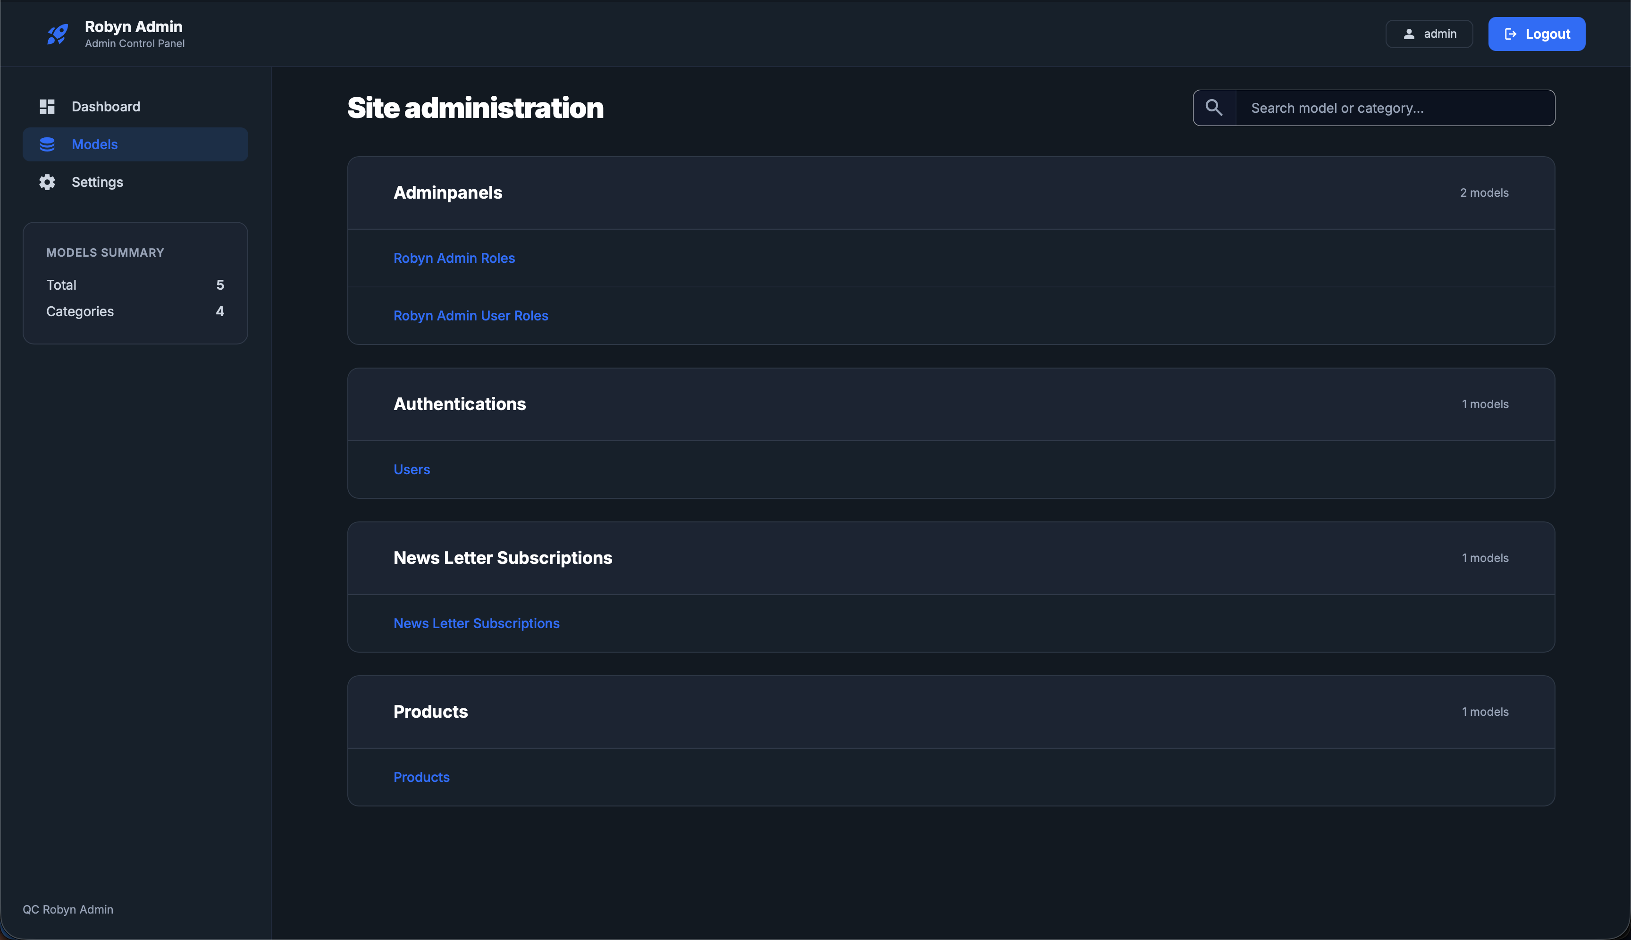Click the Products 1 models count

pos(1485,712)
